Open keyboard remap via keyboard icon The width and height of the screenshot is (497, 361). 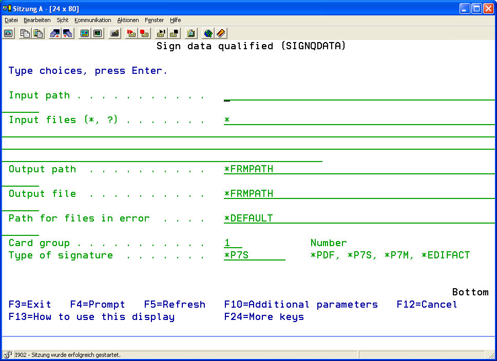coord(115,33)
